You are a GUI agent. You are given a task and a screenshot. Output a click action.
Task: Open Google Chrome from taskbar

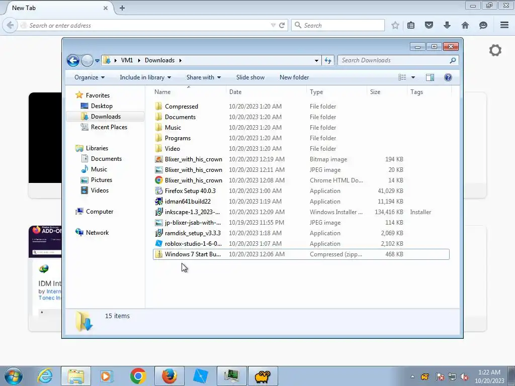point(138,376)
